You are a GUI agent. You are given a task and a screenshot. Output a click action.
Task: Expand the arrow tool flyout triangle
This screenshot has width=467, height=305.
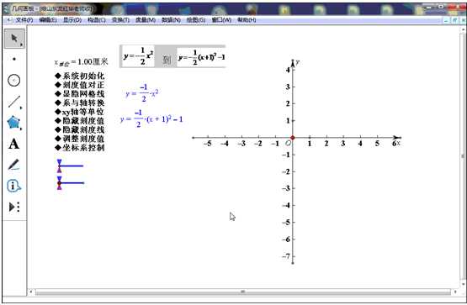[21, 45]
